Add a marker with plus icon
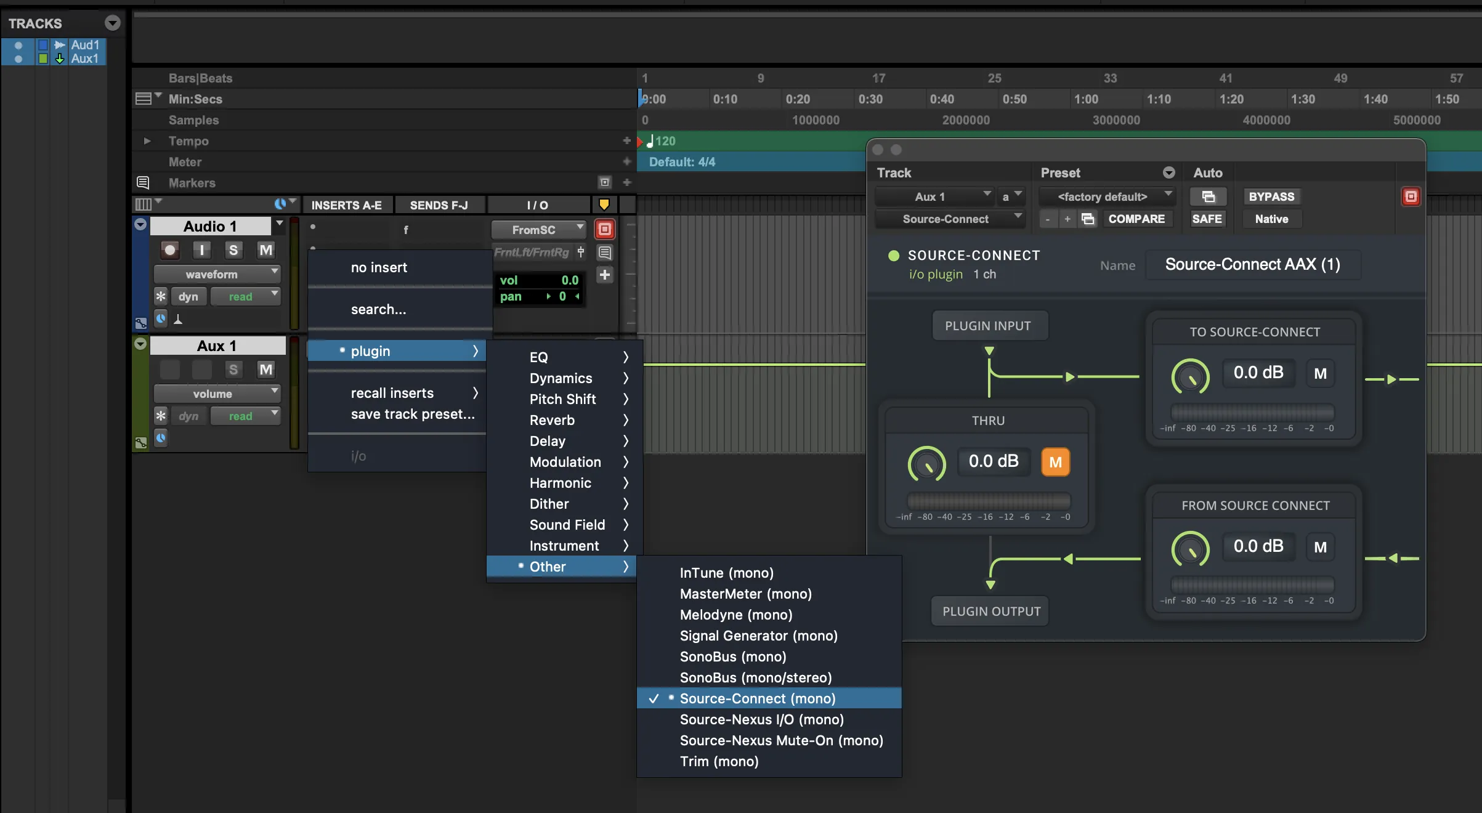1482x813 pixels. 626,182
